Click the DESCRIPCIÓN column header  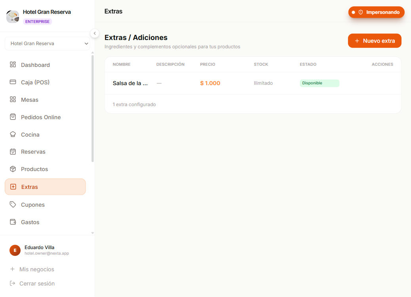[170, 64]
